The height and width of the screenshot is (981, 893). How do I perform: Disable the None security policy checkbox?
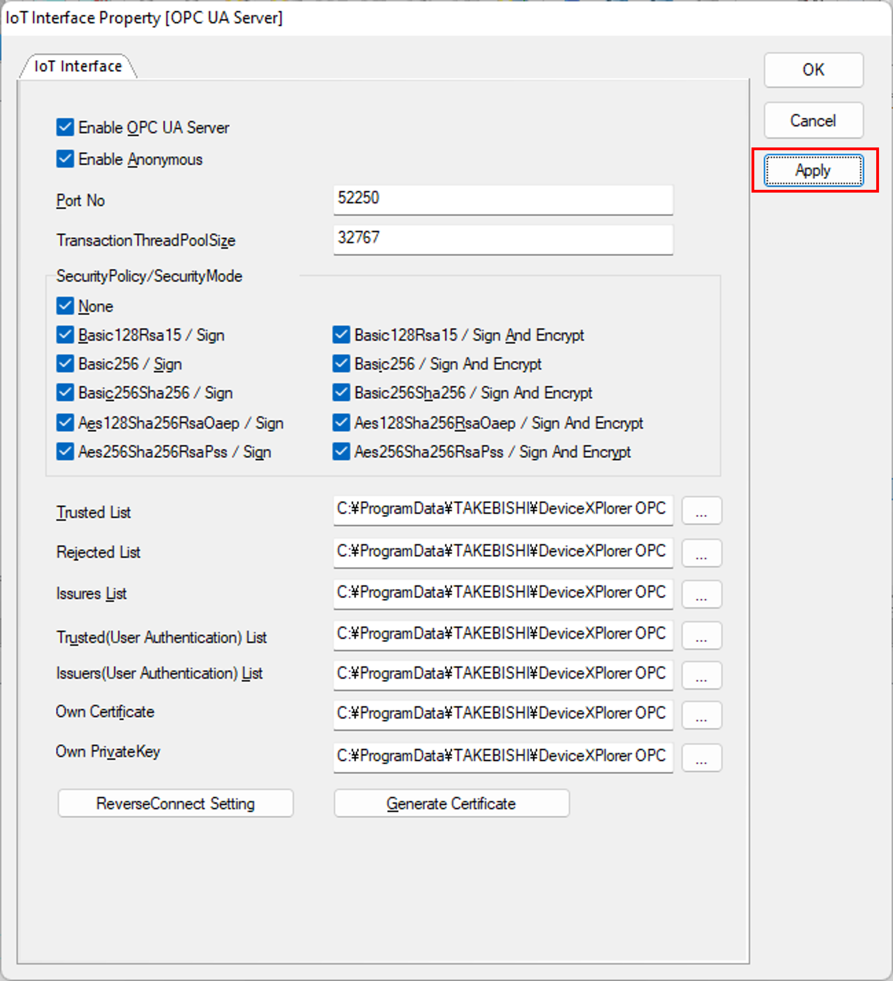(x=65, y=306)
